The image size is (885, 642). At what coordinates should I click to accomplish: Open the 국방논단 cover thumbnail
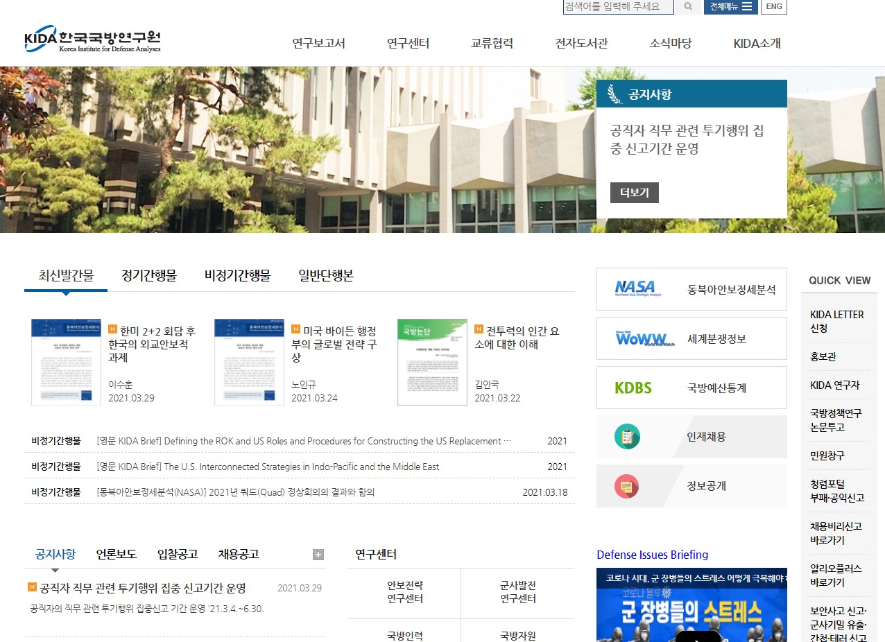pyautogui.click(x=432, y=362)
